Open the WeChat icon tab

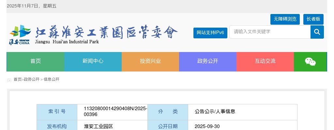click(310, 62)
